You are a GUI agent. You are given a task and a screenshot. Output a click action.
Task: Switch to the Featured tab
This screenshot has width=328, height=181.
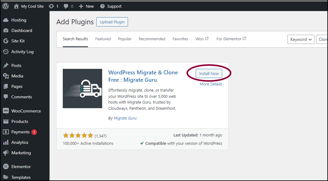point(103,39)
